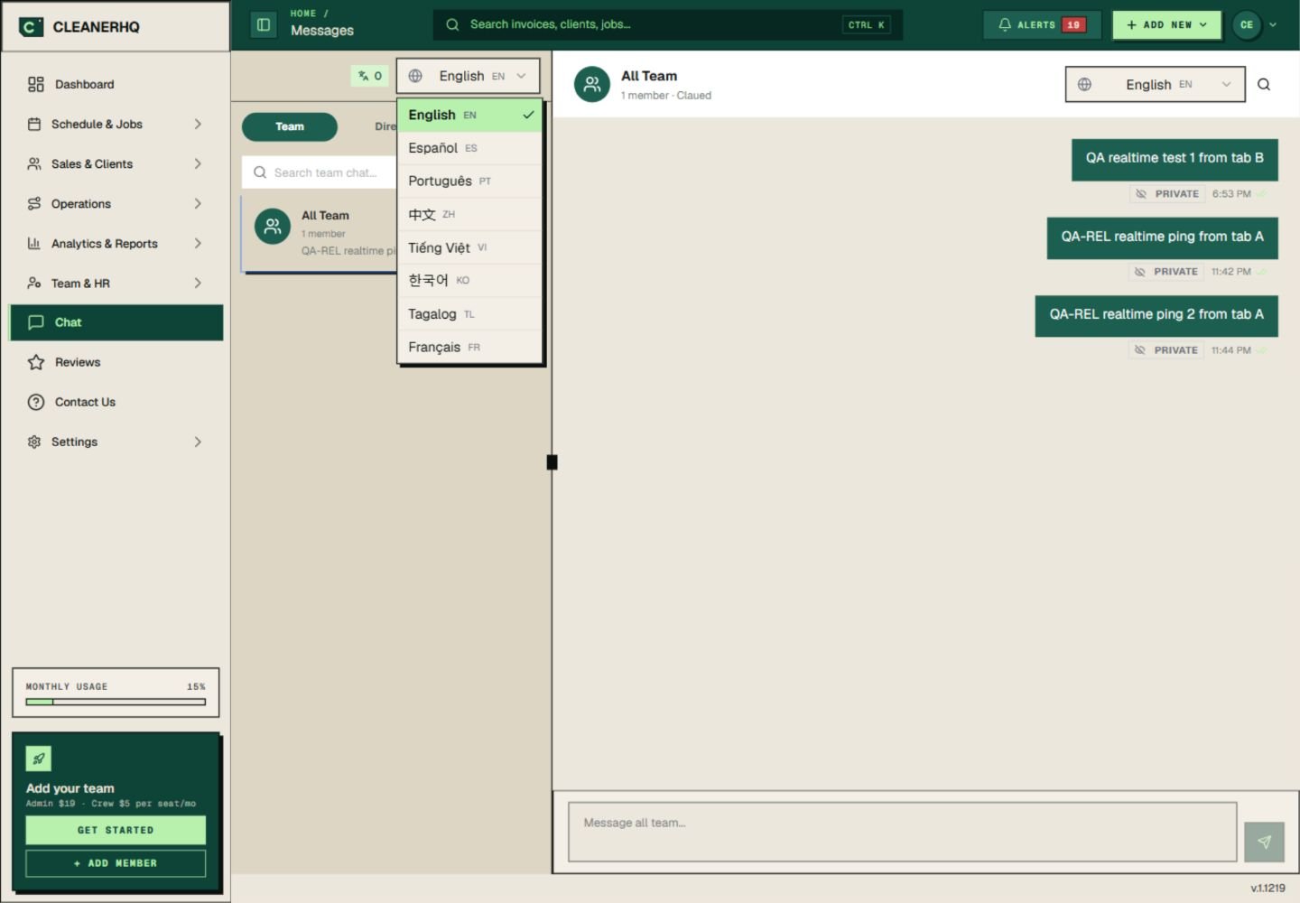Click the Home breadcrumb link
The height and width of the screenshot is (903, 1300).
(303, 14)
